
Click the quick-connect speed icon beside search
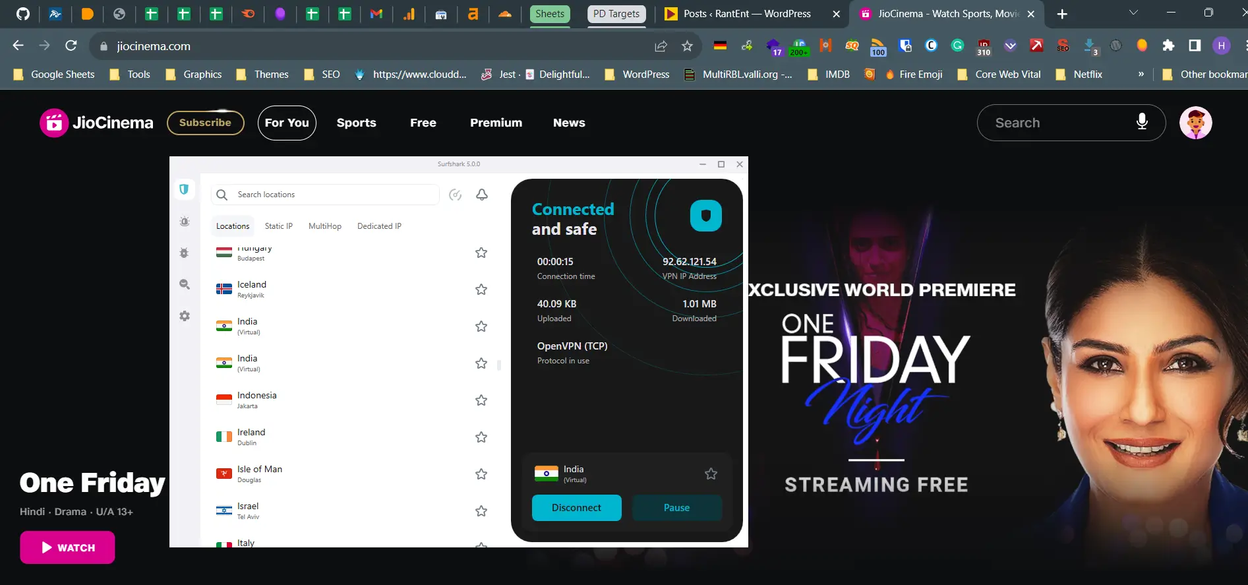pyautogui.click(x=455, y=195)
